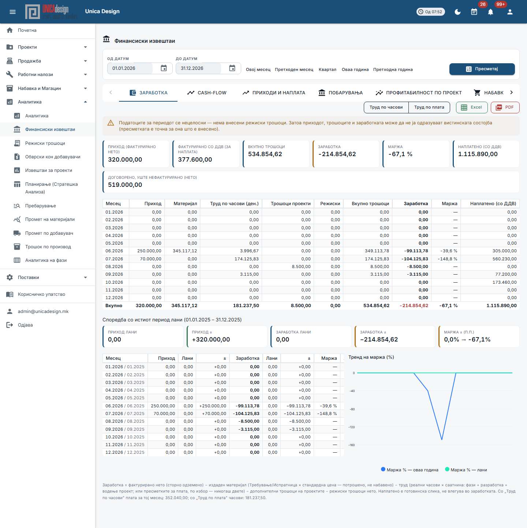
Task: Toggle Маржа % — оваа година legend series
Action: coord(410,470)
